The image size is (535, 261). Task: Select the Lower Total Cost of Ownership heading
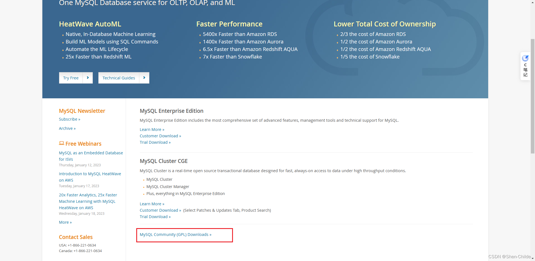(385, 24)
